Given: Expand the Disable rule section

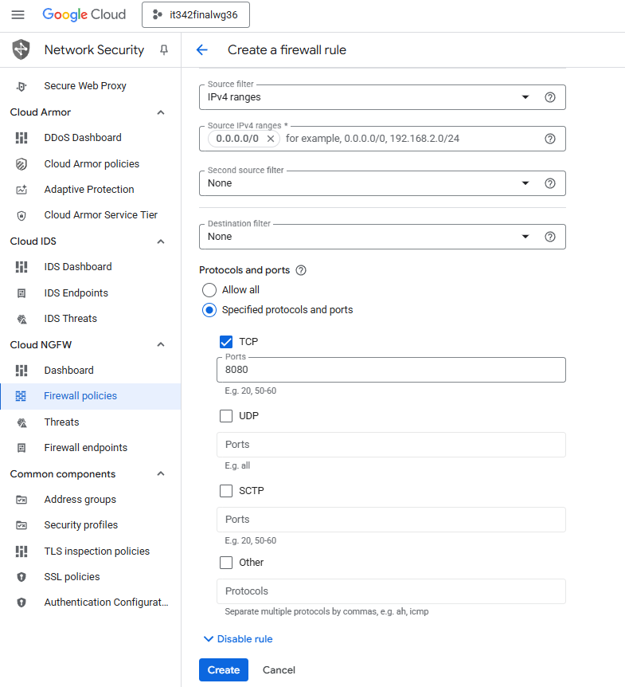Looking at the screenshot, I should pos(238,639).
